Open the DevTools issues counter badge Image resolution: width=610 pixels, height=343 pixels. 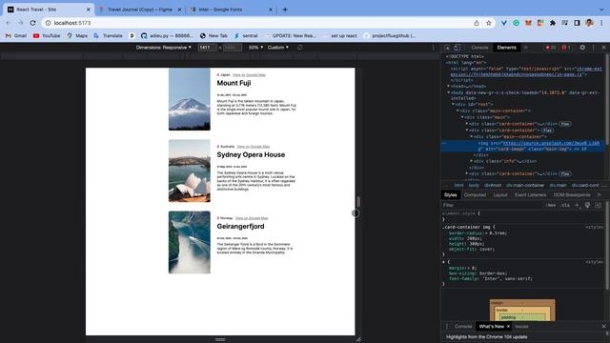pos(566,48)
